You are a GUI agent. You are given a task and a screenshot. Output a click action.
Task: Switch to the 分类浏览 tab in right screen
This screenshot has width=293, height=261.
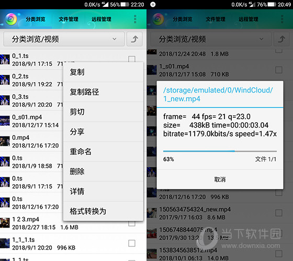point(183,19)
